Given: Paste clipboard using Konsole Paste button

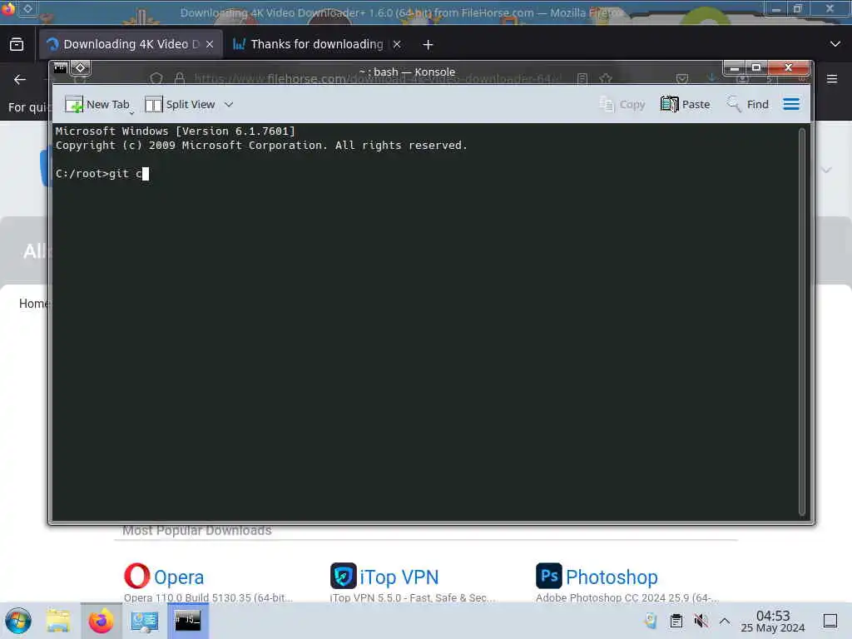Looking at the screenshot, I should (686, 104).
